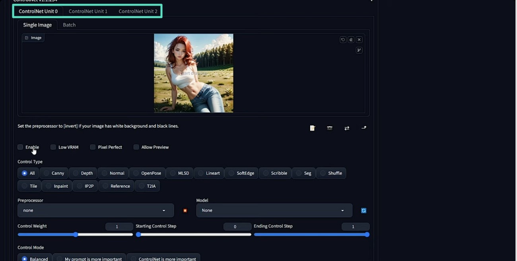Select the Lineart control type
Viewport: 517px width, 261px height.
(209, 173)
